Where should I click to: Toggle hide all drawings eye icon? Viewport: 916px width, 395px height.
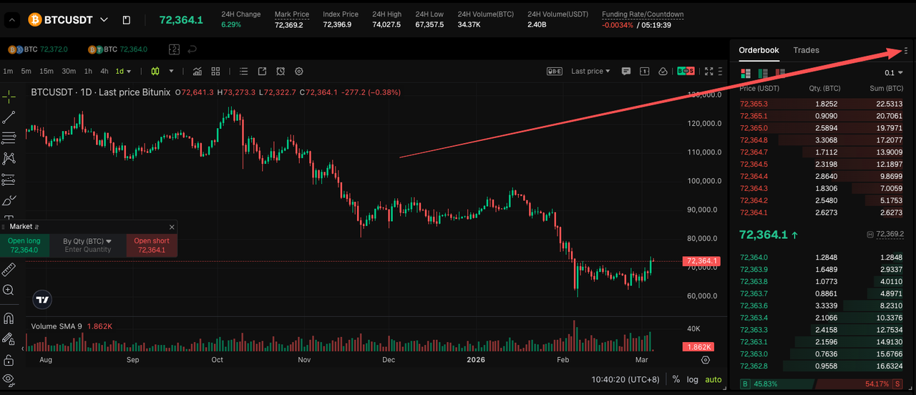[x=9, y=379]
